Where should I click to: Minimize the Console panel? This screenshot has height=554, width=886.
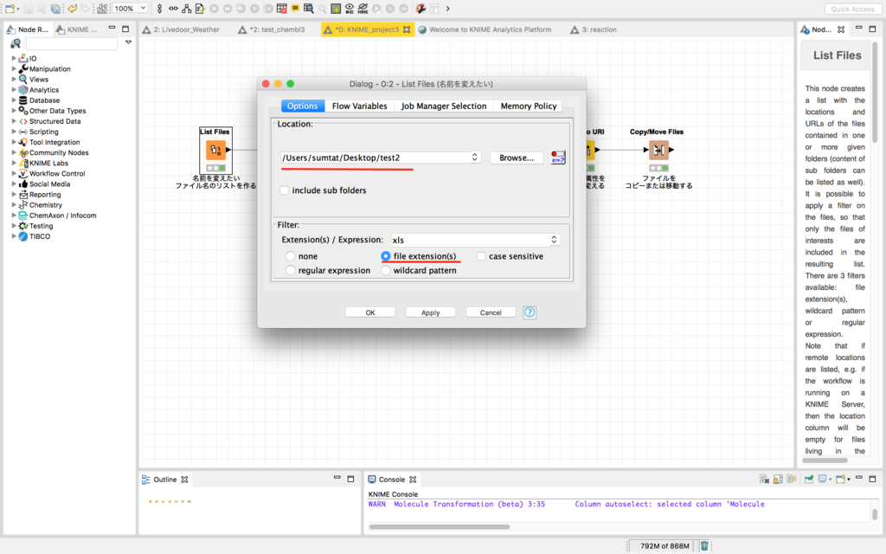coord(858,478)
